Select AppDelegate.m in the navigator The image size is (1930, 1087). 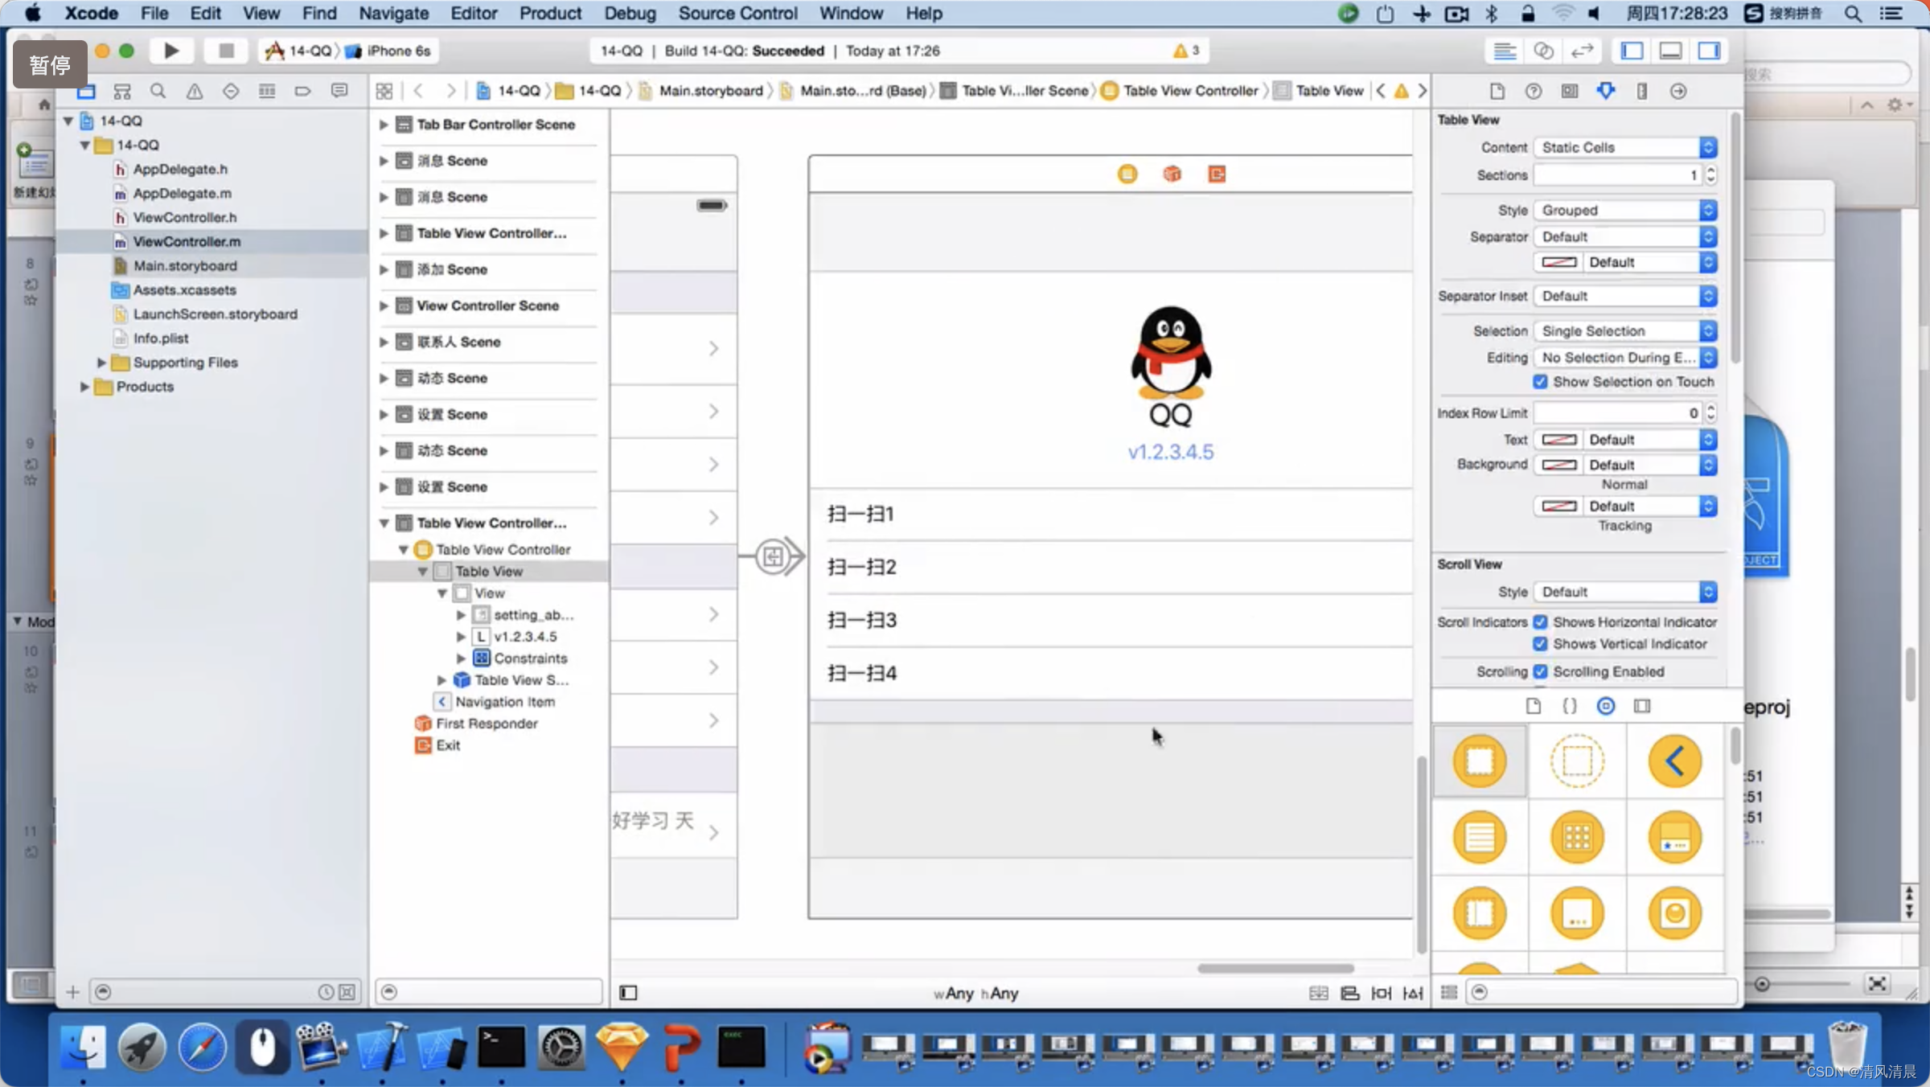point(182,193)
